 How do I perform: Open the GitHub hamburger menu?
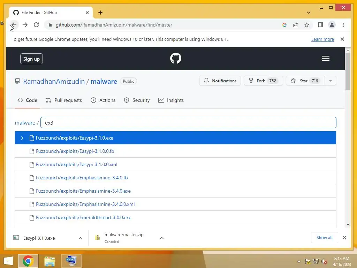[326, 58]
